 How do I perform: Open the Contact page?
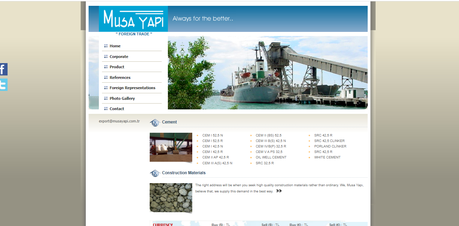pyautogui.click(x=117, y=109)
